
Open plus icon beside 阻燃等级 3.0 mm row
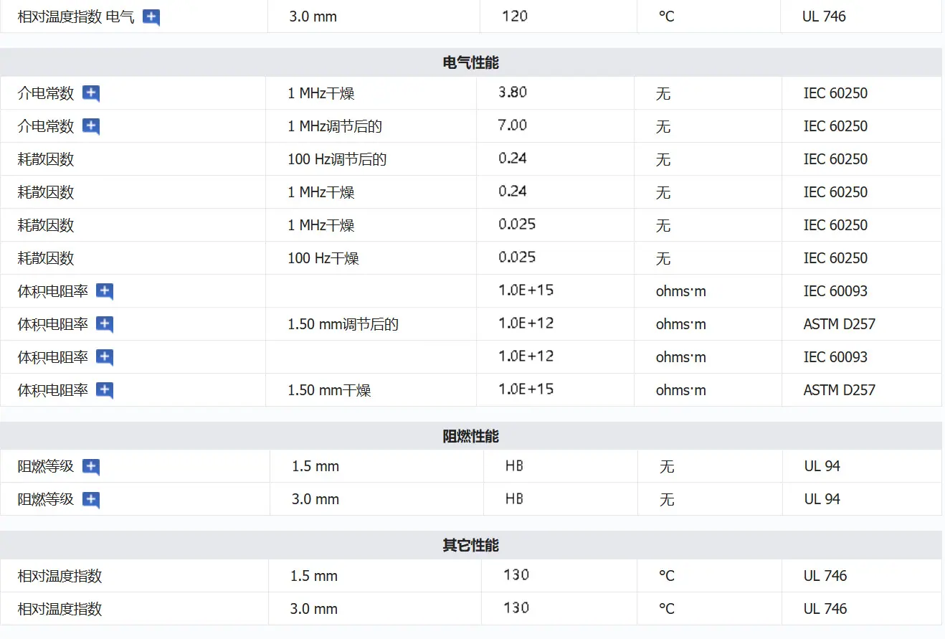coord(91,501)
